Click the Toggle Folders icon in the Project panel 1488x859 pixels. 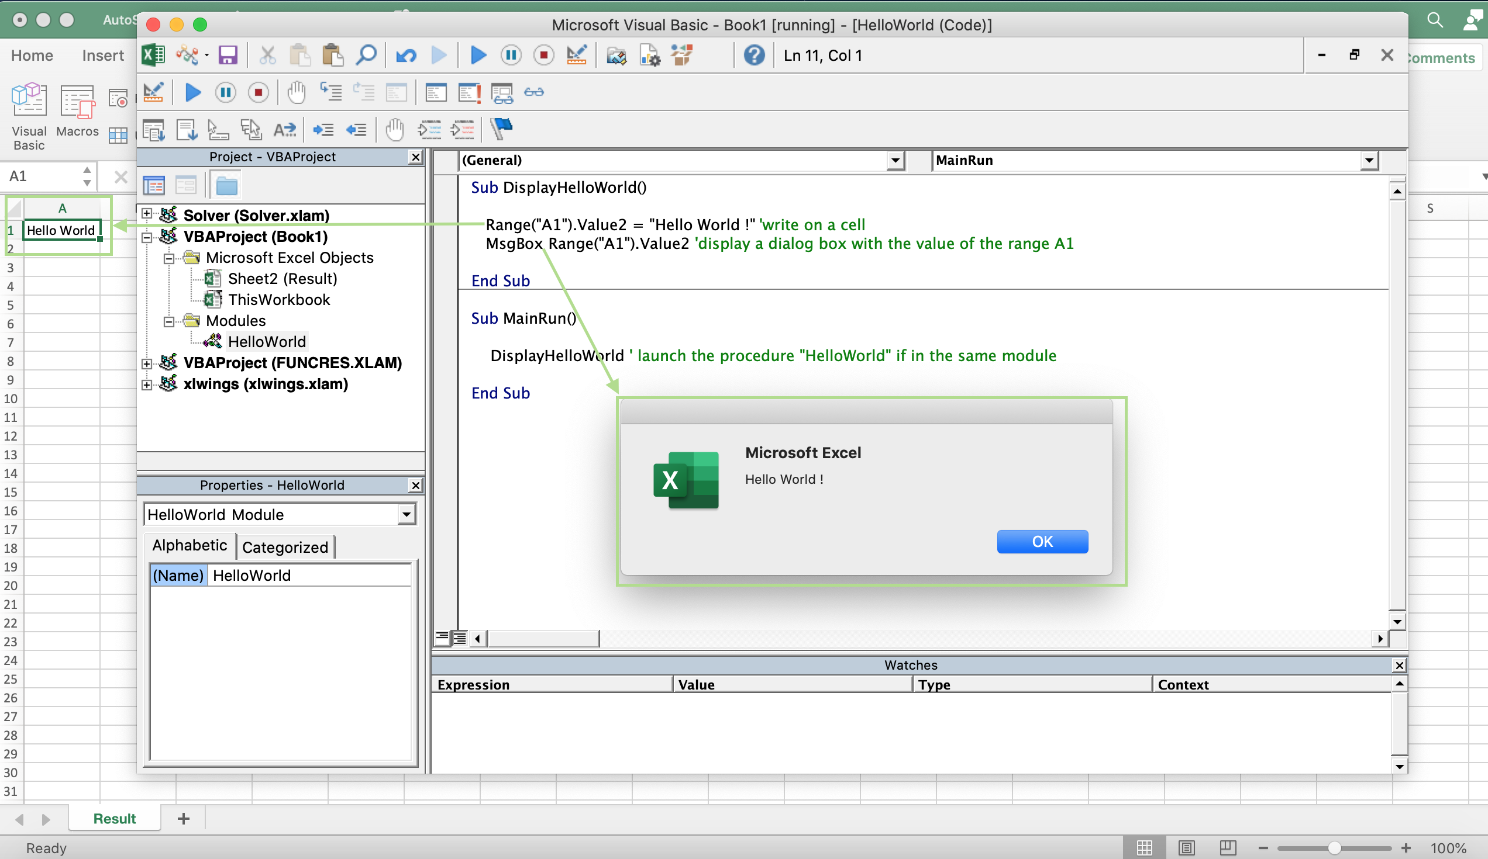[x=227, y=186]
